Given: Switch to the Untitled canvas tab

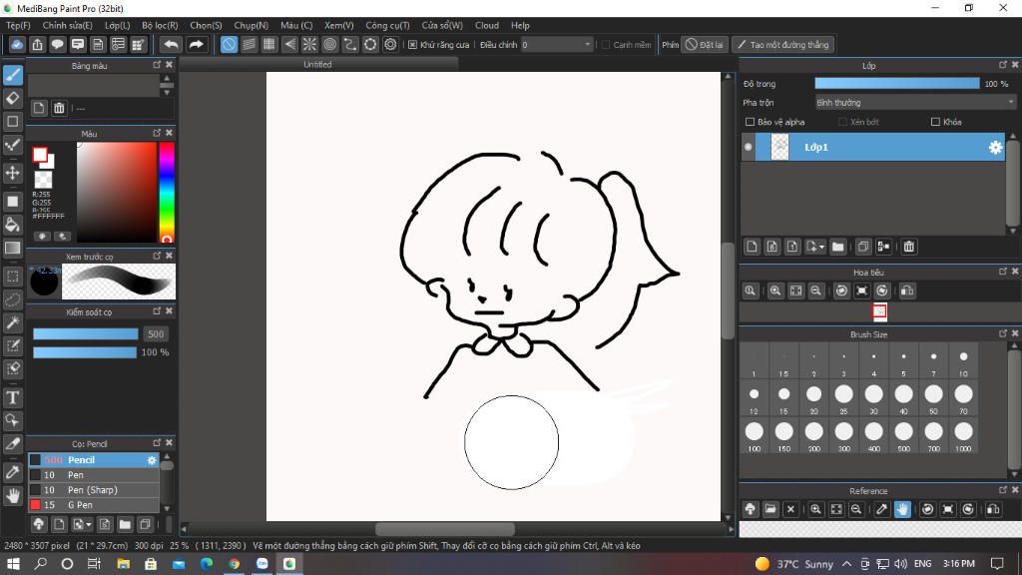Looking at the screenshot, I should [318, 64].
